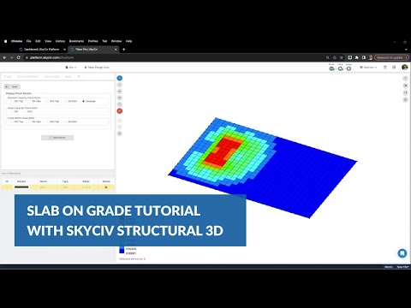Click the Table Results button

point(57,138)
